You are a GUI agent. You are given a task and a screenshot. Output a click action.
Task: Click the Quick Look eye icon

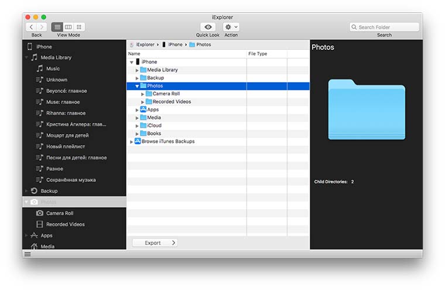pyautogui.click(x=208, y=27)
